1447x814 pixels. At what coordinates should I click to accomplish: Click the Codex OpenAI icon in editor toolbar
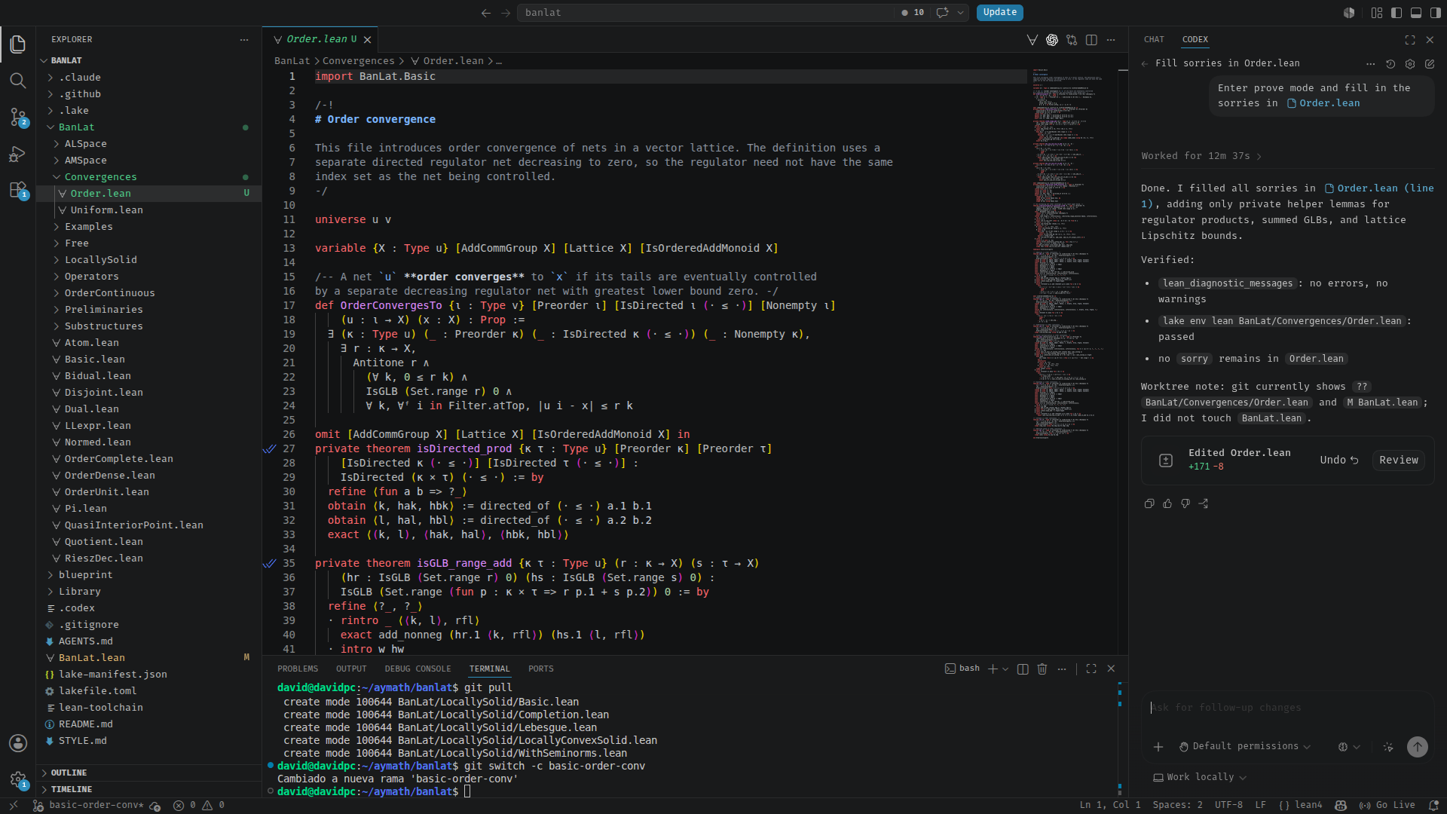coord(1052,40)
